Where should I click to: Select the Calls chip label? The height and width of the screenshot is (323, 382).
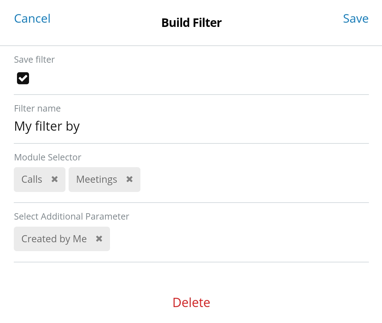tap(31, 179)
